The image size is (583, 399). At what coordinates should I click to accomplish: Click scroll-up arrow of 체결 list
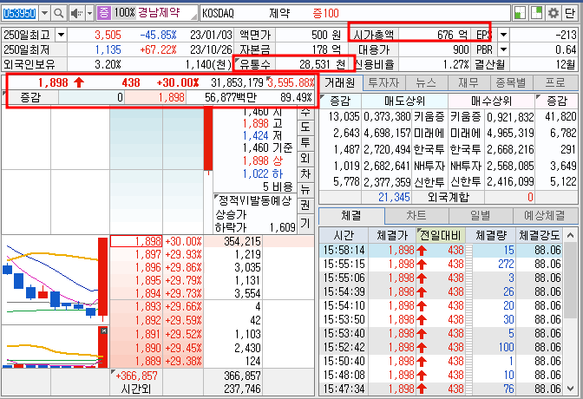(570, 235)
